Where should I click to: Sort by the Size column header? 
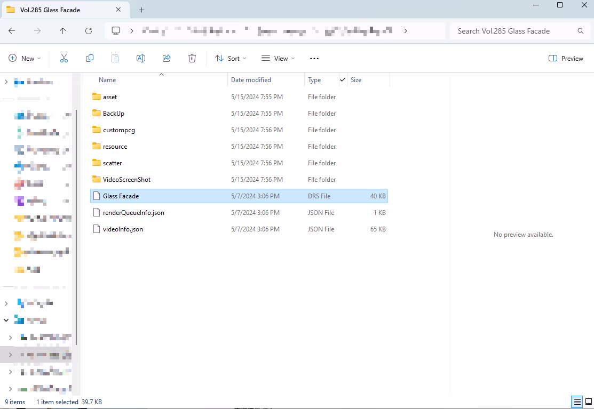click(356, 80)
